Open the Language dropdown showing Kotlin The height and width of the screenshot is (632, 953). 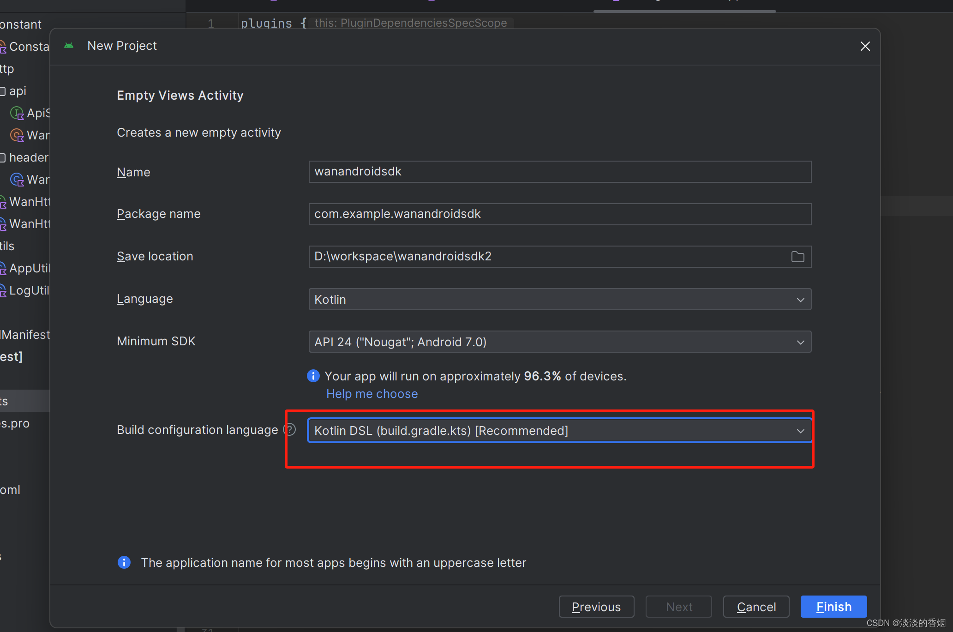point(560,299)
